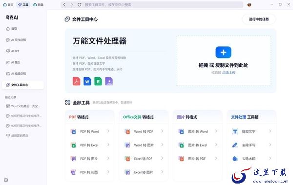Expand the 图片 转 Word row chevron
Screen dimensions: 293x185
[216, 131]
